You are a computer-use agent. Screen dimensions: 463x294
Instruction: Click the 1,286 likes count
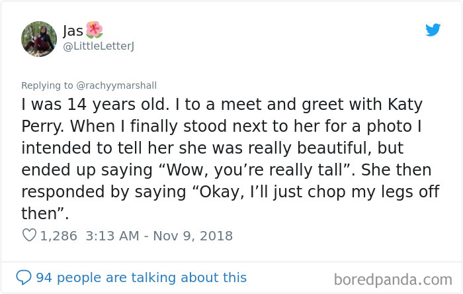click(58, 236)
